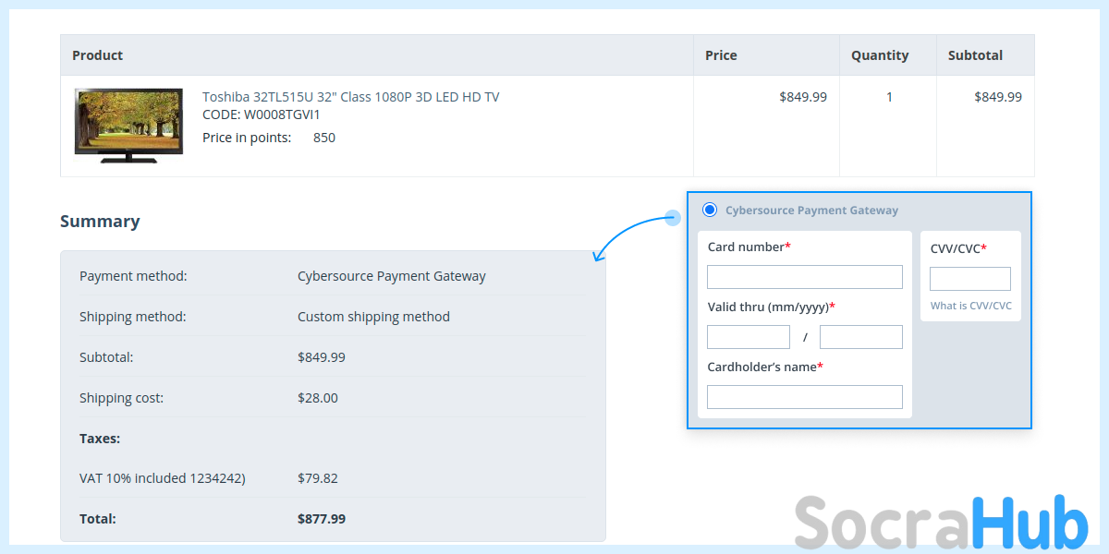Open the Toshiba 32TL515U product link
This screenshot has height=554, width=1109.
[350, 97]
